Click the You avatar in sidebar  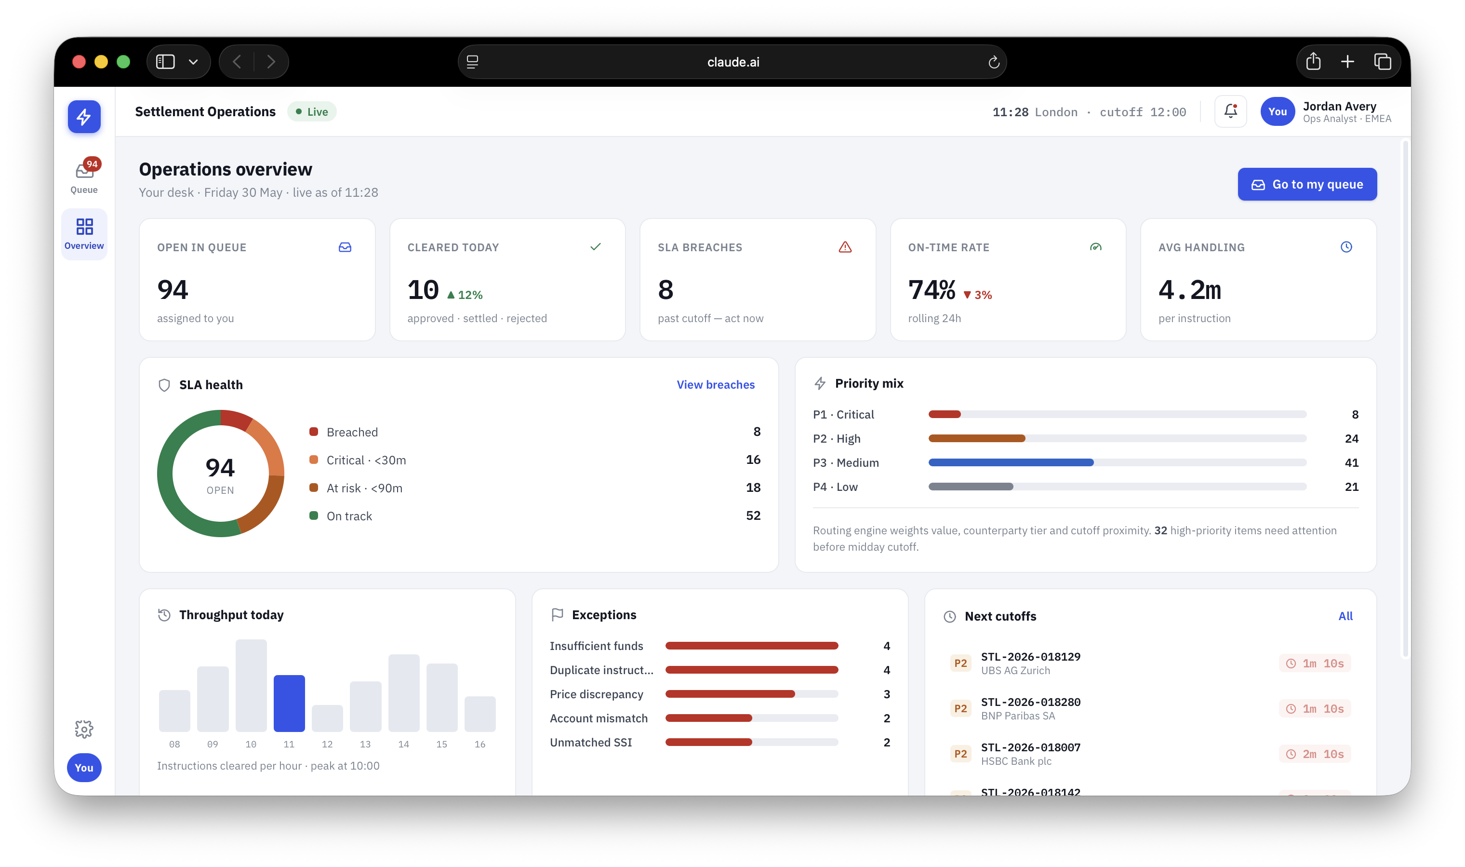click(x=84, y=767)
